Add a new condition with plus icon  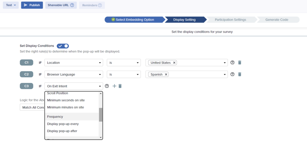pyautogui.click(x=114, y=86)
